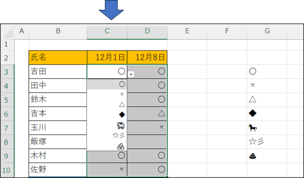
Task: Pick the black diamond from dropdown list
Action: pos(107,115)
